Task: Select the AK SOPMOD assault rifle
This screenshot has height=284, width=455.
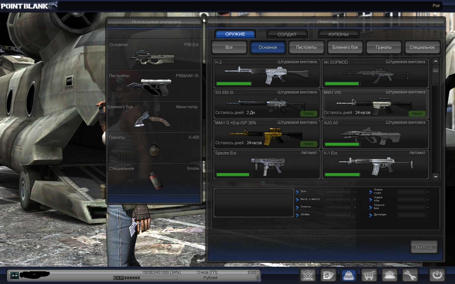Action: pos(375,74)
